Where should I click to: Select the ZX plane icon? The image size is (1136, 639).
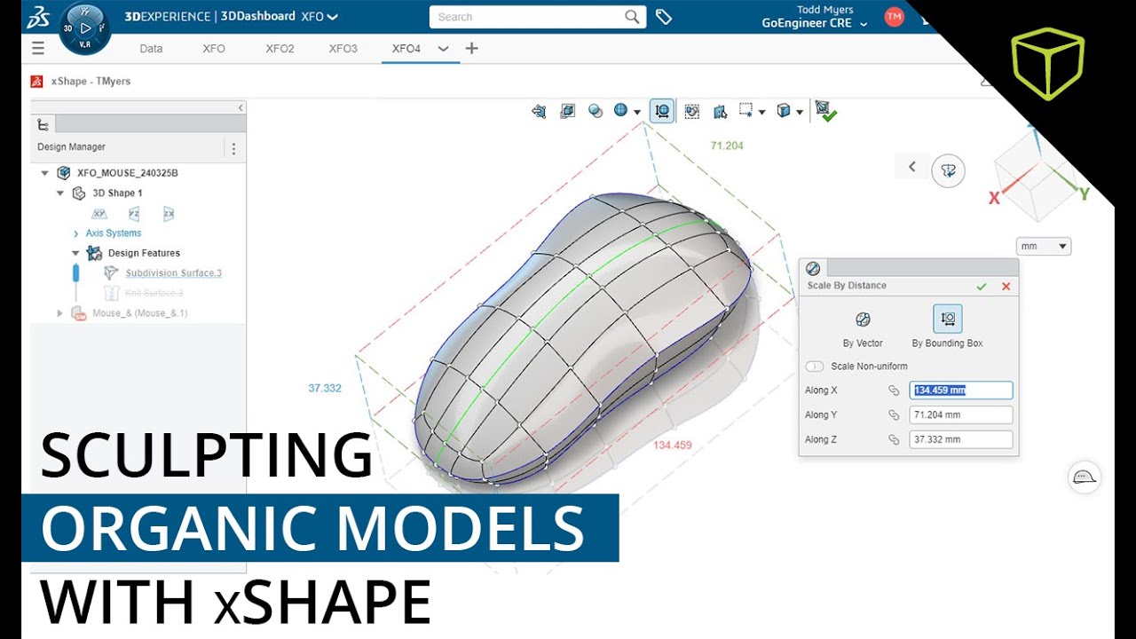pos(169,214)
